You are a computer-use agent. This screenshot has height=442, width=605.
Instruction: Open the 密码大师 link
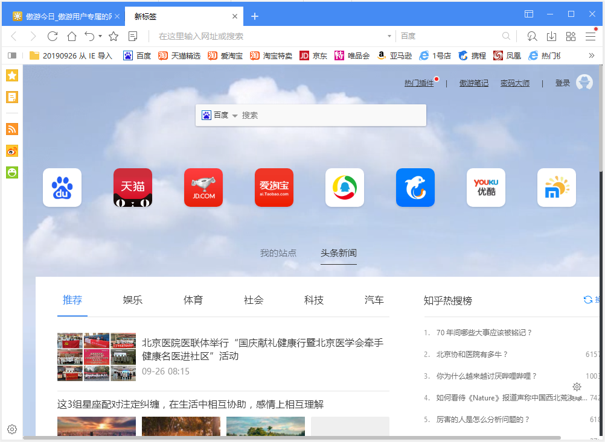[x=514, y=83]
